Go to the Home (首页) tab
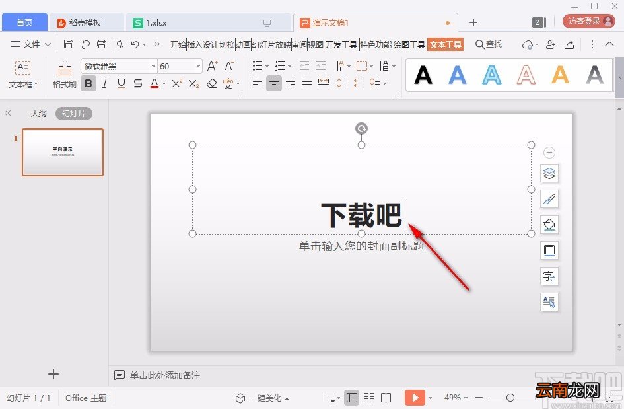The image size is (624, 409). coord(24,22)
